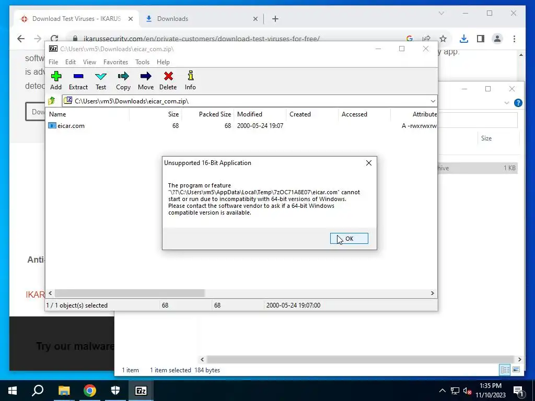Screen dimensions: 535x401
Task: Sort by the Accessed column header
Action: click(364, 114)
